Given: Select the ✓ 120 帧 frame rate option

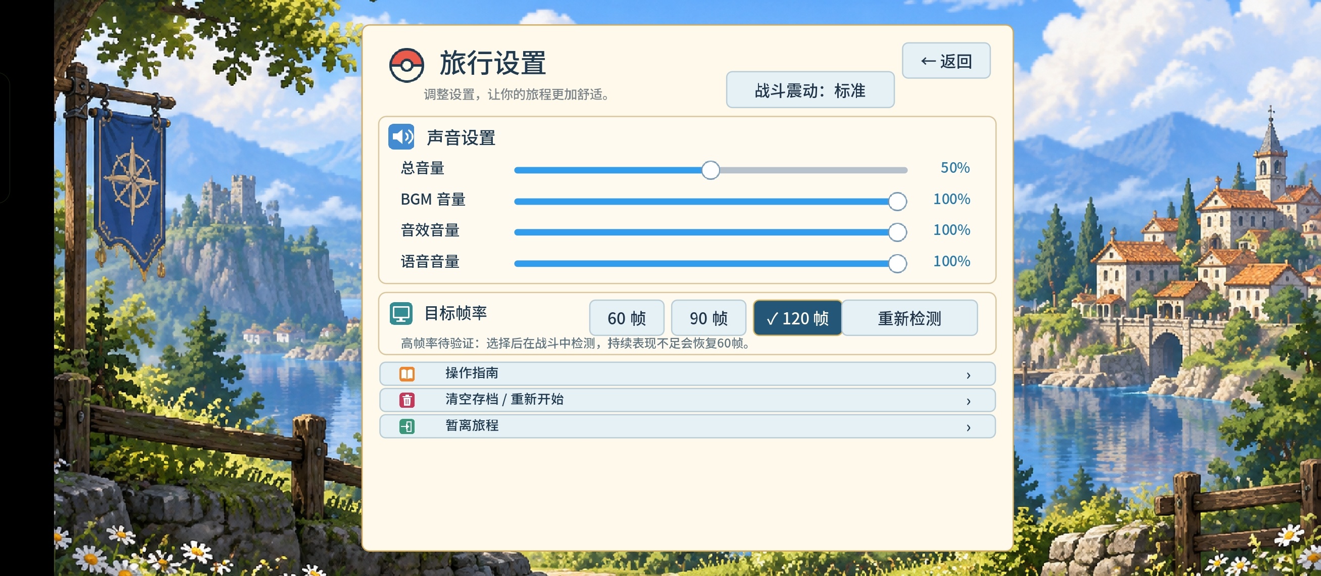Looking at the screenshot, I should 797,318.
